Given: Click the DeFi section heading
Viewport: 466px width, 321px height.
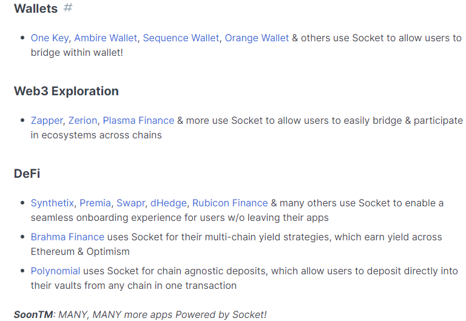Looking at the screenshot, I should 27,174.
